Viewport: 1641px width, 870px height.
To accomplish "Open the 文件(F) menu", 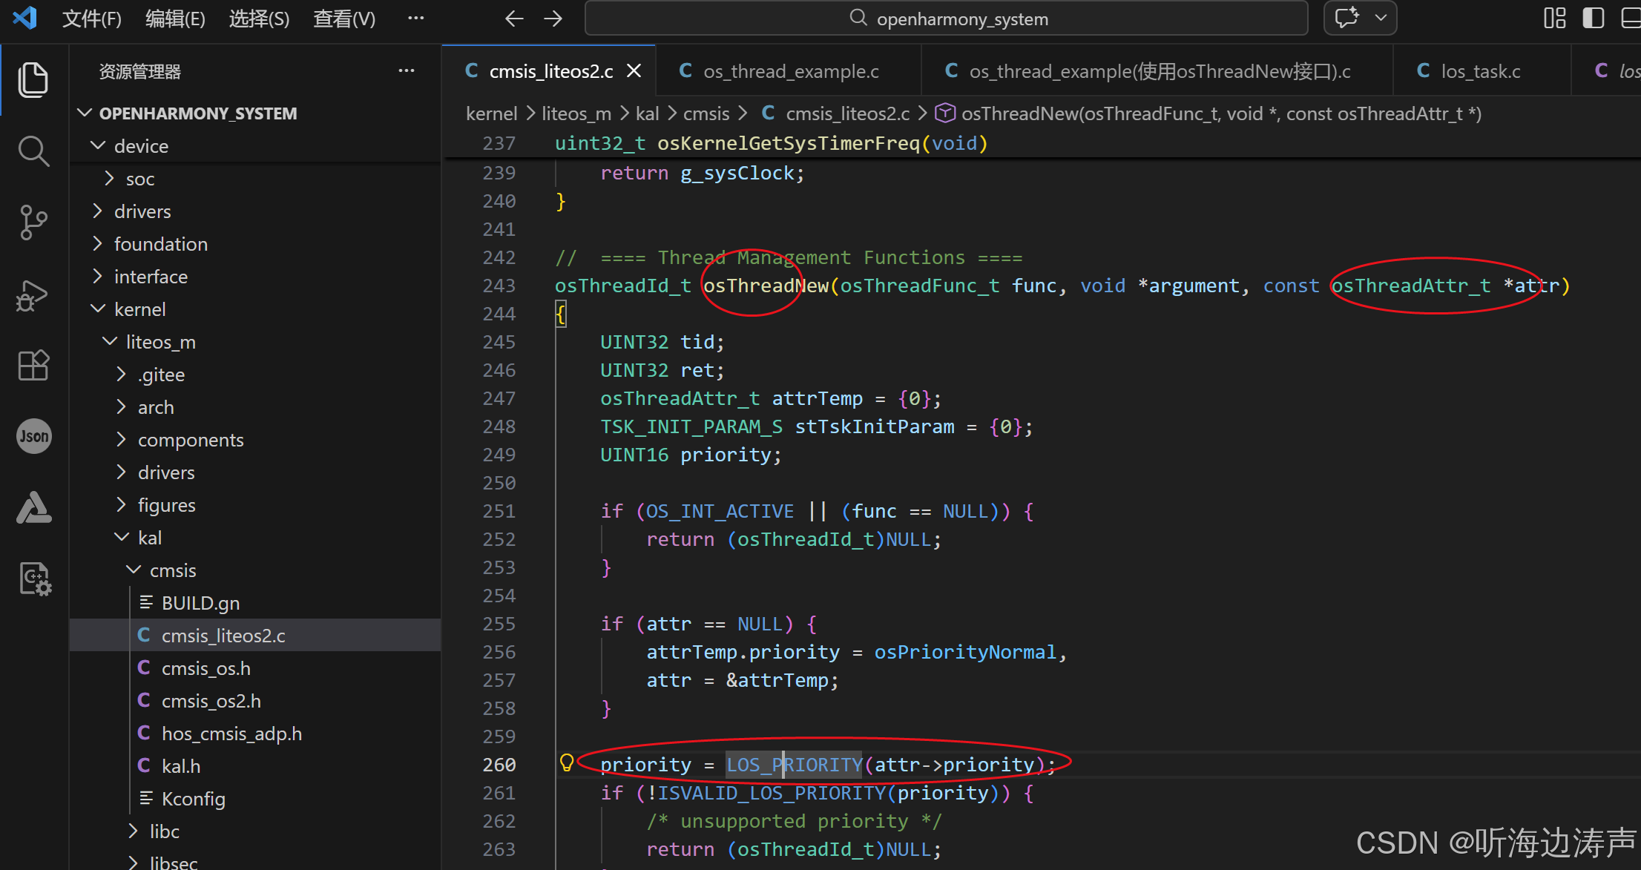I will (x=91, y=19).
